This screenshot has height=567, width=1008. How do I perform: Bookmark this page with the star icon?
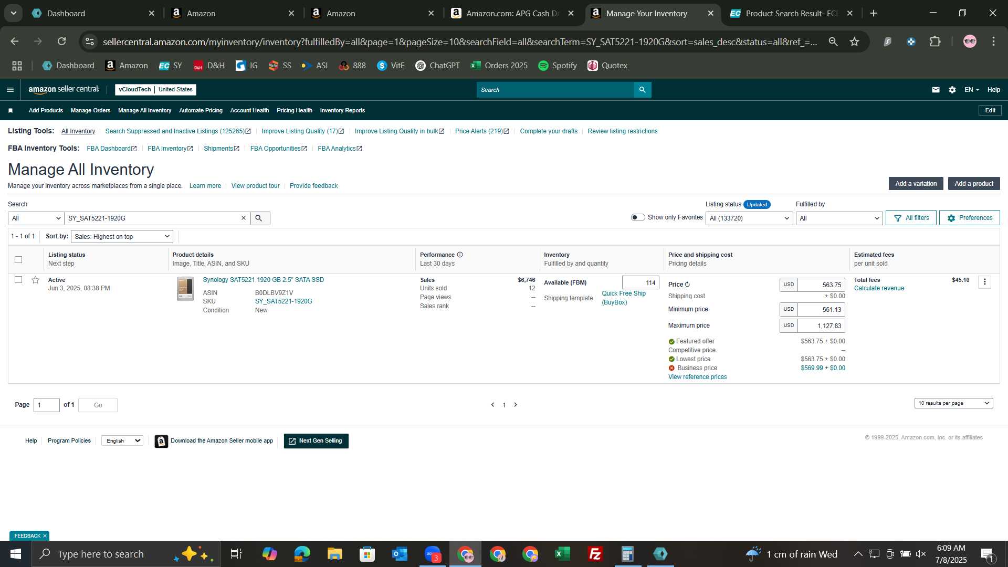point(854,41)
